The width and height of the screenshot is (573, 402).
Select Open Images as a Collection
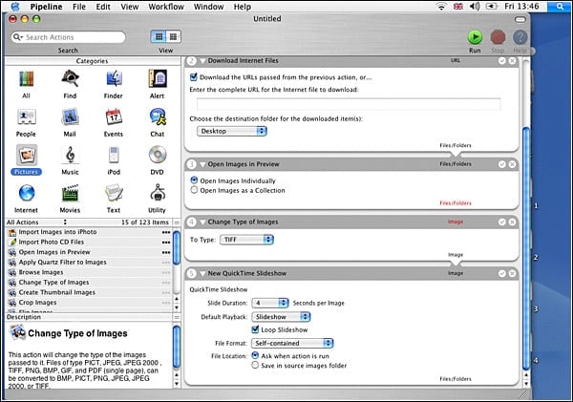[194, 190]
